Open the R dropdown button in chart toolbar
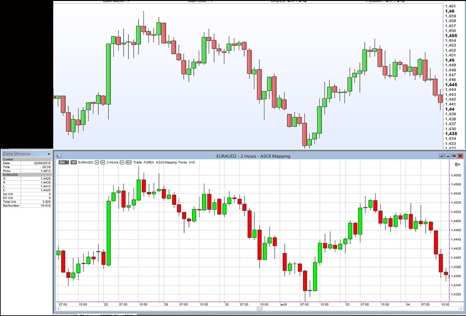The image size is (466, 316). (x=129, y=162)
